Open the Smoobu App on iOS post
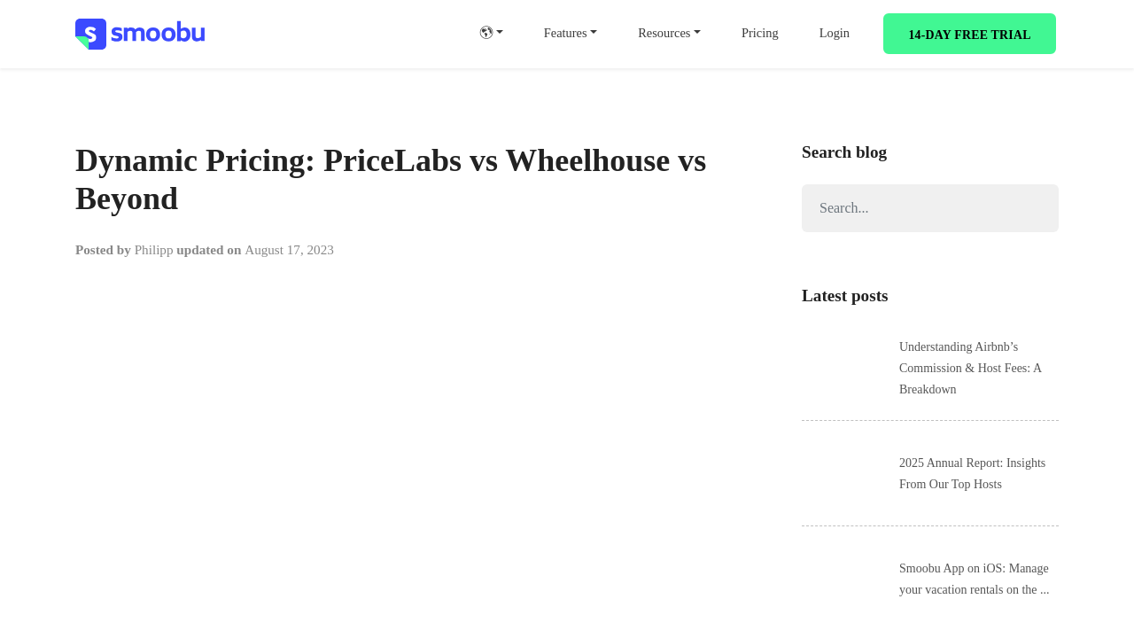This screenshot has width=1134, height=638. pos(974,579)
